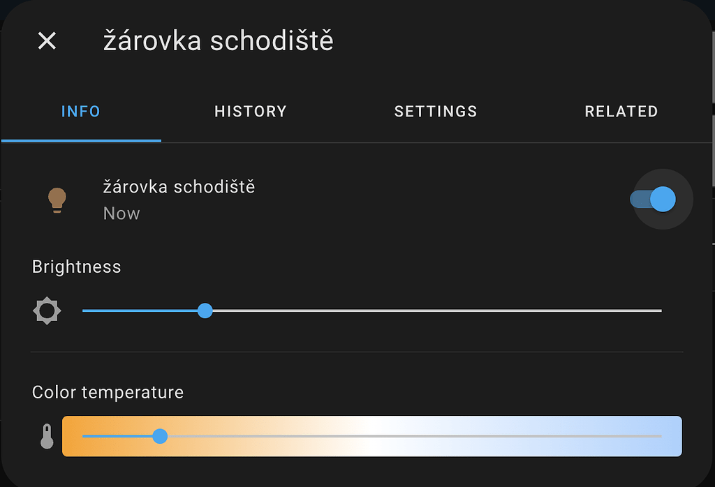
Task: Click the Color temperature section label
Action: coord(108,392)
